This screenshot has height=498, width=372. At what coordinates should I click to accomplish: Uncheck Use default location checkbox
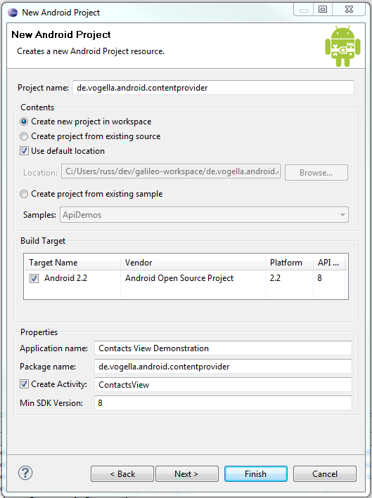24,150
